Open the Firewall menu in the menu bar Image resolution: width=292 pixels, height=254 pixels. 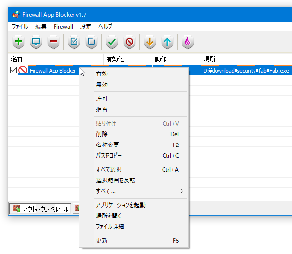point(63,27)
